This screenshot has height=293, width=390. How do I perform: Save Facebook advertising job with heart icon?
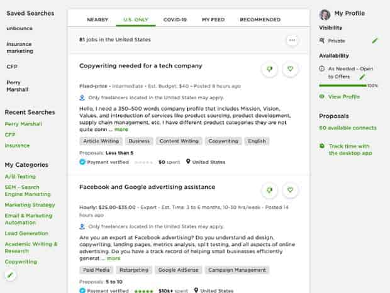pyautogui.click(x=290, y=190)
